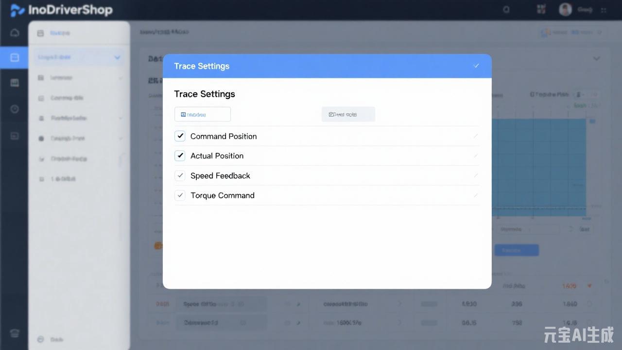This screenshot has width=622, height=350.
Task: Uncheck the Command Position checkbox
Action: [x=180, y=136]
